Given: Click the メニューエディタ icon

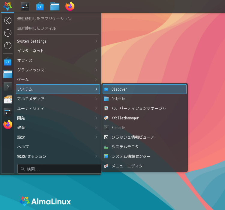Looking at the screenshot, I should tap(106, 166).
